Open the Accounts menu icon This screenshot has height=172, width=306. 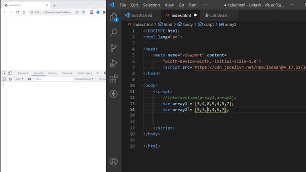point(114,161)
